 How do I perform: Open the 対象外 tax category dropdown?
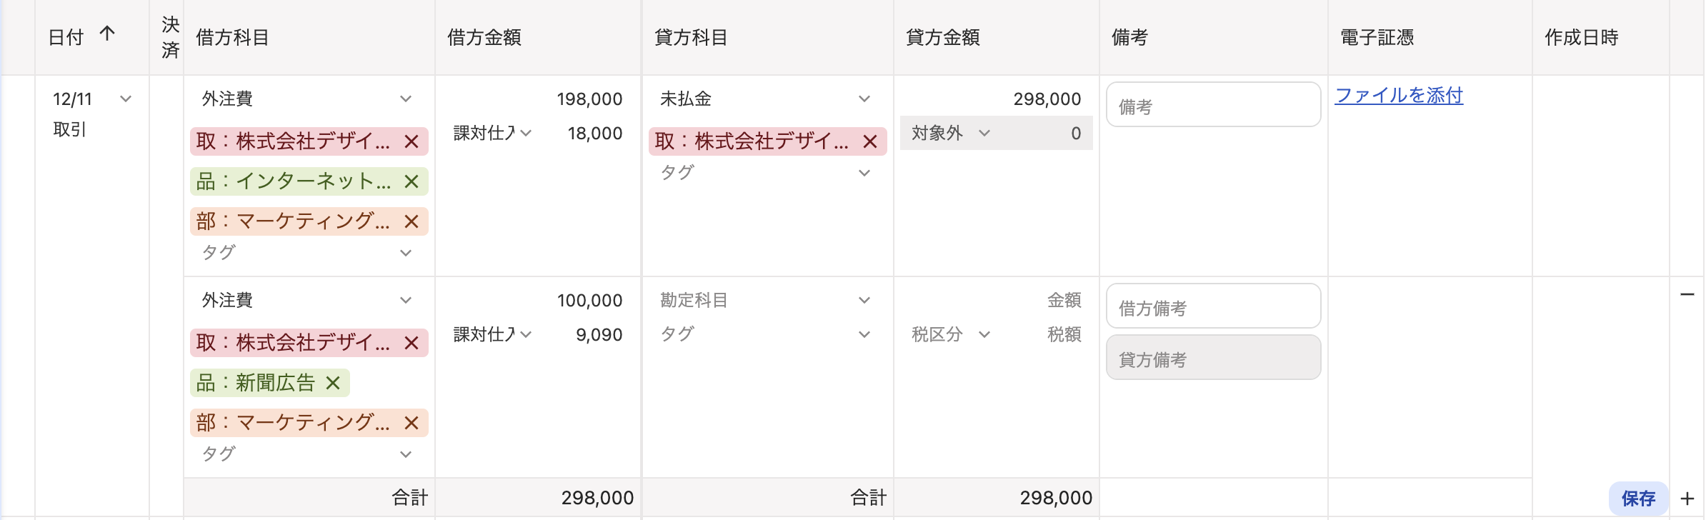pos(984,133)
